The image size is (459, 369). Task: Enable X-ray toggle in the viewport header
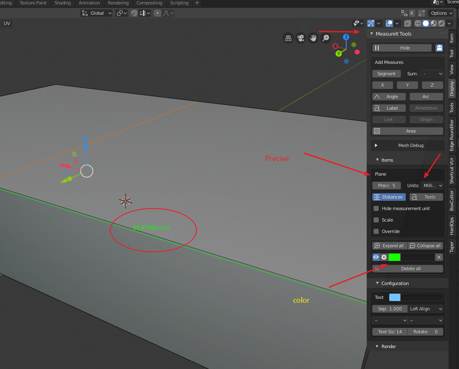(407, 23)
